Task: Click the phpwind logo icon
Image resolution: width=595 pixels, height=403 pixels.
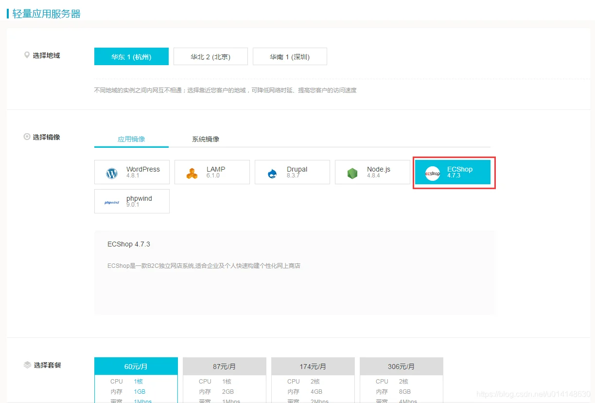Action: tap(112, 202)
